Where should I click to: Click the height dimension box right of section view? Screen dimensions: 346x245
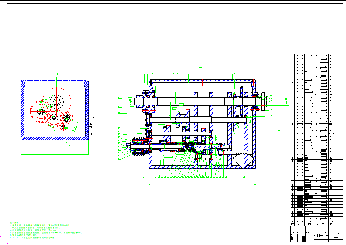coord(279,131)
